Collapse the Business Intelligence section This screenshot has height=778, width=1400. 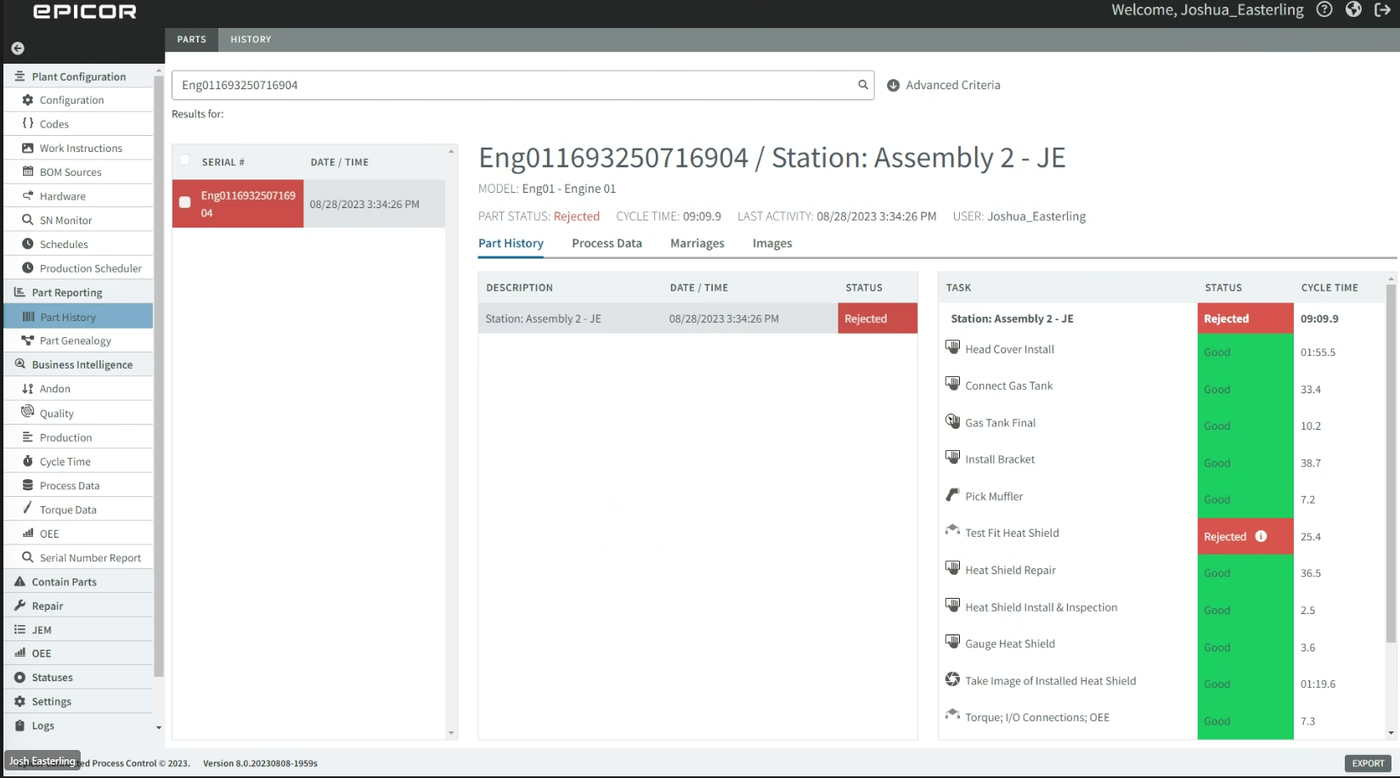(x=81, y=364)
